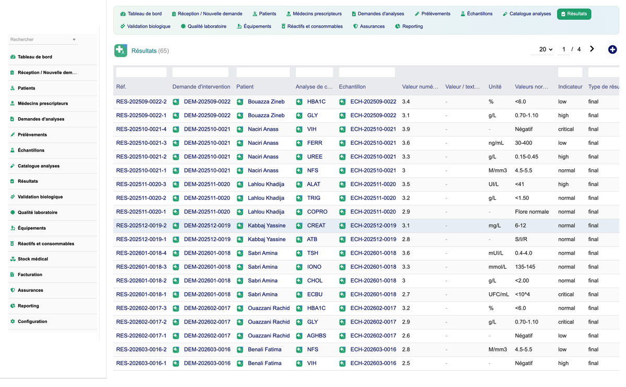Select the active Résultats top tab
The image size is (626, 387).
[x=574, y=14]
